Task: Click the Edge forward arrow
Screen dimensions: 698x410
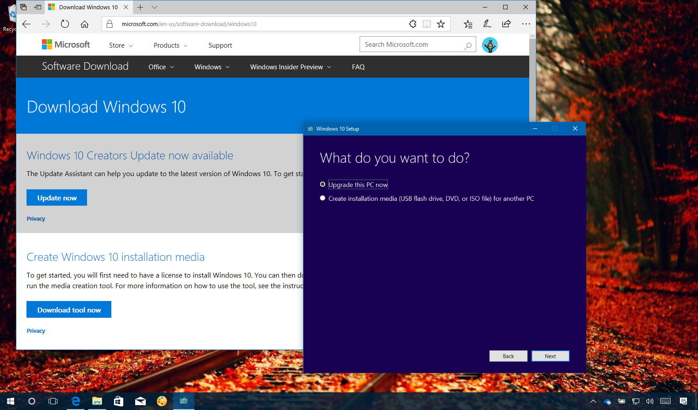Action: [x=46, y=24]
